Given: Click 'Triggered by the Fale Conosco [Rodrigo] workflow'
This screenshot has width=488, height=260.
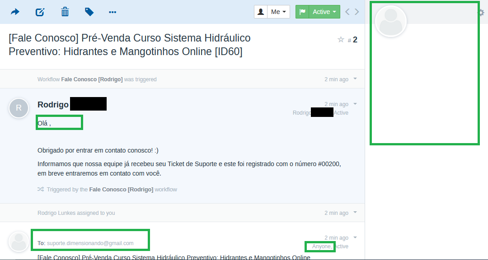Looking at the screenshot, I should 112,190.
